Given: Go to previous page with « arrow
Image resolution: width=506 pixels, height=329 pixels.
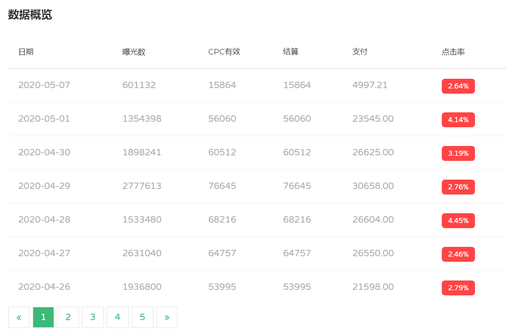Looking at the screenshot, I should pos(19,317).
